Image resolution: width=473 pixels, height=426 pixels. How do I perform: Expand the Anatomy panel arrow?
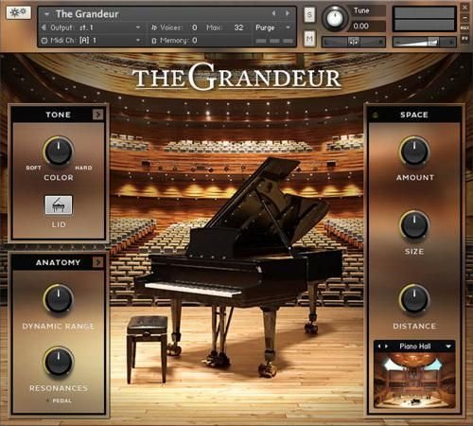pyautogui.click(x=97, y=262)
